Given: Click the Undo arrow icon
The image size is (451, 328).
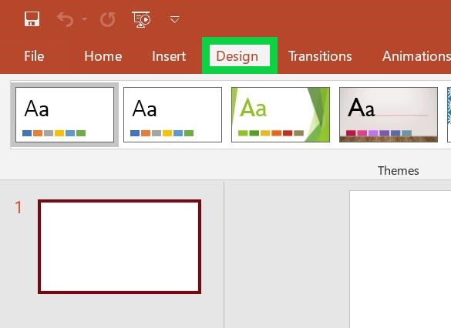Looking at the screenshot, I should 65,19.
